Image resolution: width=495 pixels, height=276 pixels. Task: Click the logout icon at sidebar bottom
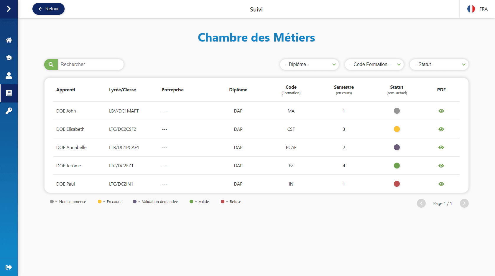pyautogui.click(x=9, y=267)
